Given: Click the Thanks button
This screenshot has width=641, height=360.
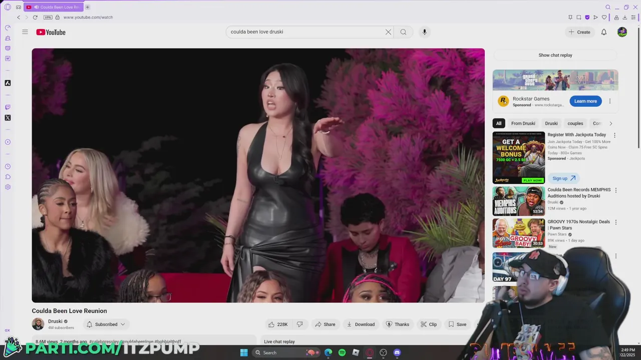Looking at the screenshot, I should pyautogui.click(x=397, y=324).
